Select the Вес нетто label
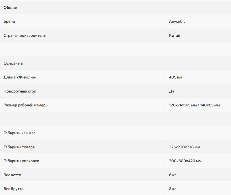 tap(12, 175)
